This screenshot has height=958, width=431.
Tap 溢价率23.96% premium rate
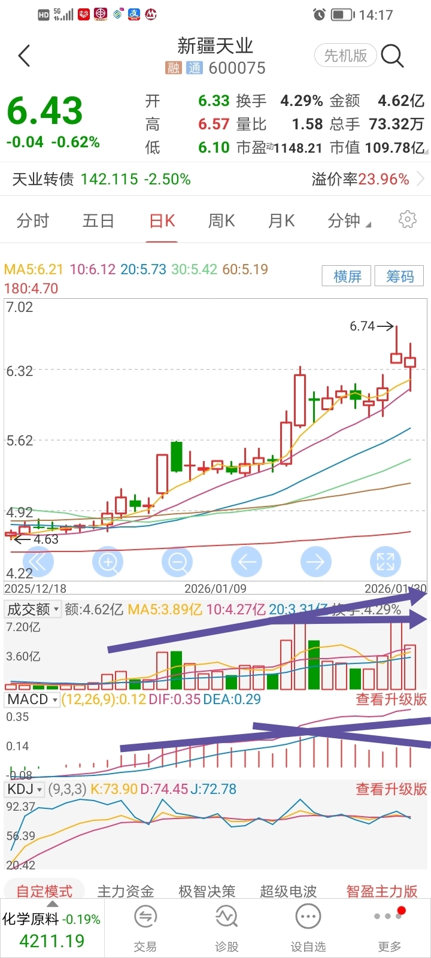(x=360, y=179)
